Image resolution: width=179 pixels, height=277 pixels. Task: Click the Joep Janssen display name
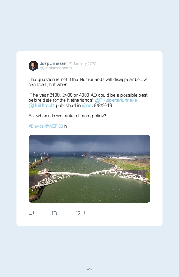point(53,63)
